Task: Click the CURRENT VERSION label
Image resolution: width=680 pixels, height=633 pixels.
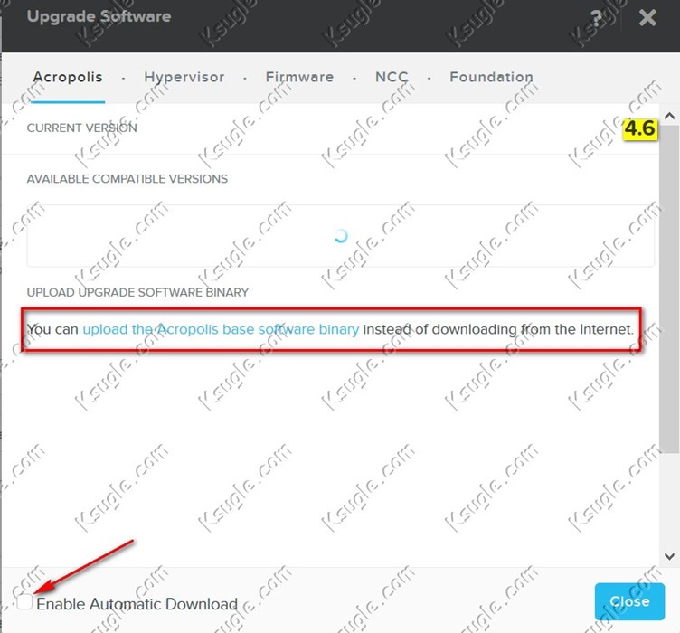Action: coord(82,128)
